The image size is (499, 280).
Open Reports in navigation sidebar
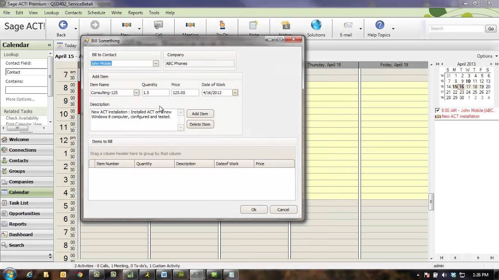[27, 224]
